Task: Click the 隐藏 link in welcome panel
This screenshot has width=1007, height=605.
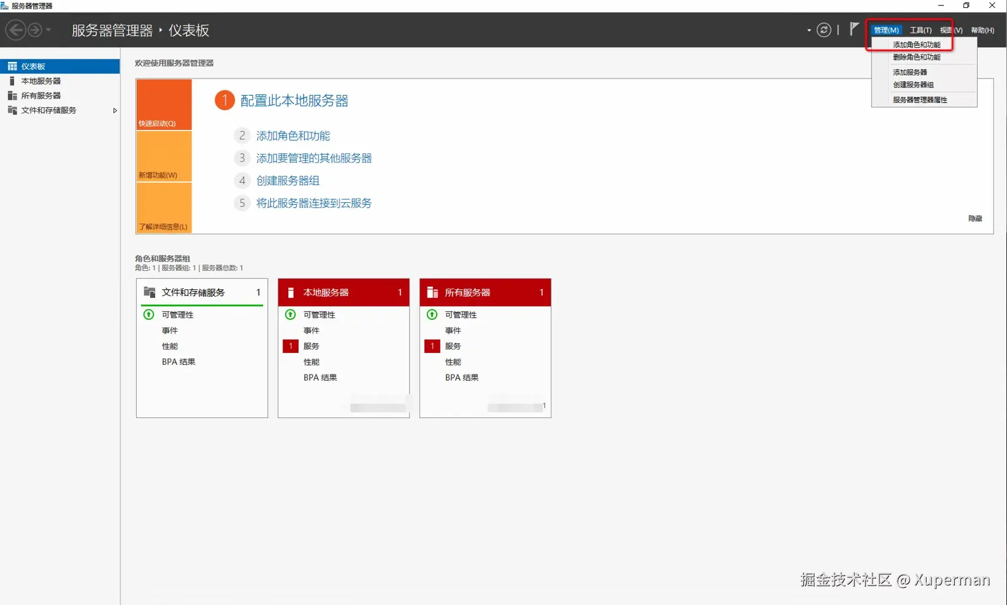Action: coord(975,218)
